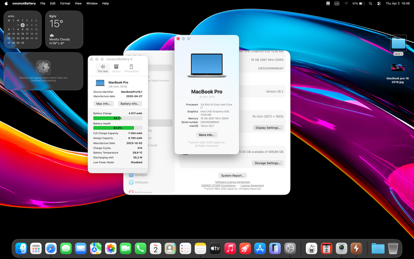Open Control Center in the menu bar
This screenshot has width=414, height=259.
[x=379, y=3]
